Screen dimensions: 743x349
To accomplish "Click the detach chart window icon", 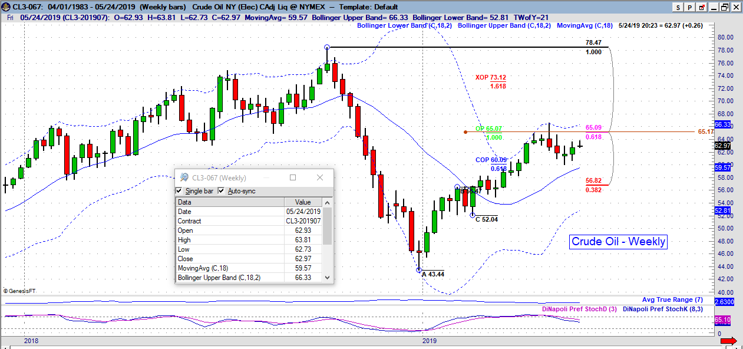I will pos(702,7).
